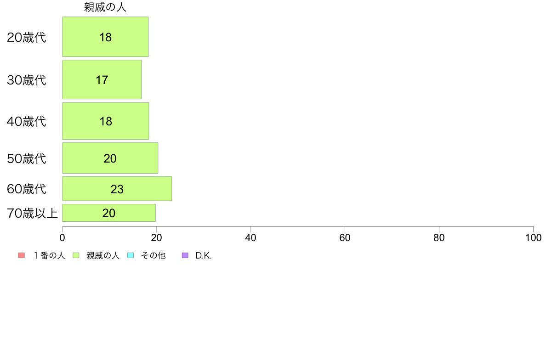
Task: Click the red 1番の人 legend swatch
Action: click(22, 255)
